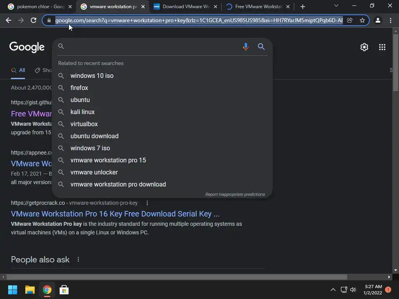The image size is (399, 299).
Task: Open the notification badge in the tray
Action: point(388,290)
